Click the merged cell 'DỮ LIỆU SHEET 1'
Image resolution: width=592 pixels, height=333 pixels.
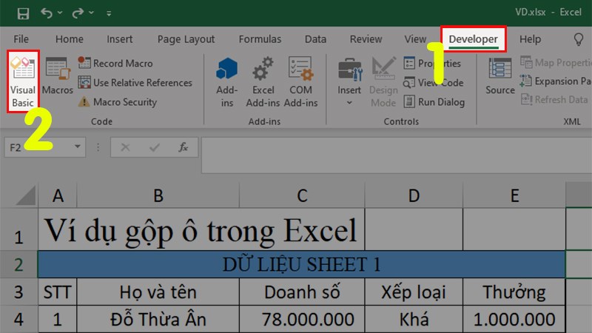coord(302,264)
